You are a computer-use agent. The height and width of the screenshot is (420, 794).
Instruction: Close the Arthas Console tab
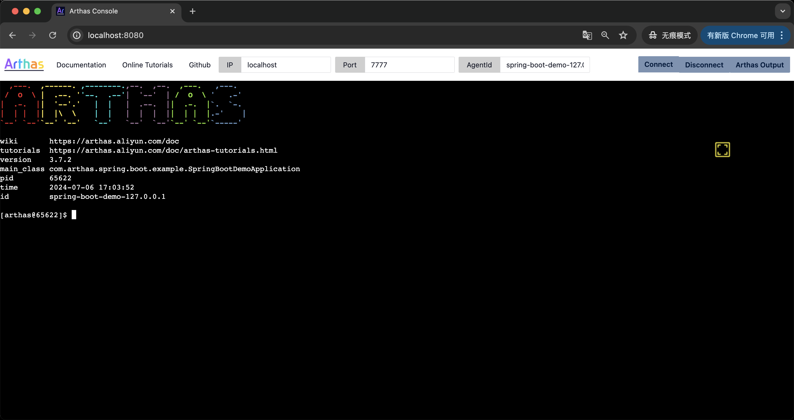172,11
